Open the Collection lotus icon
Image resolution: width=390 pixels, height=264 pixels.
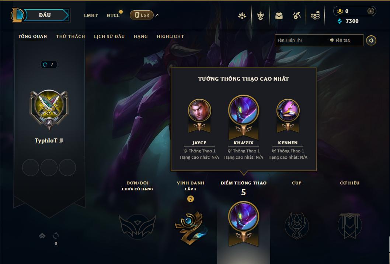tap(242, 15)
